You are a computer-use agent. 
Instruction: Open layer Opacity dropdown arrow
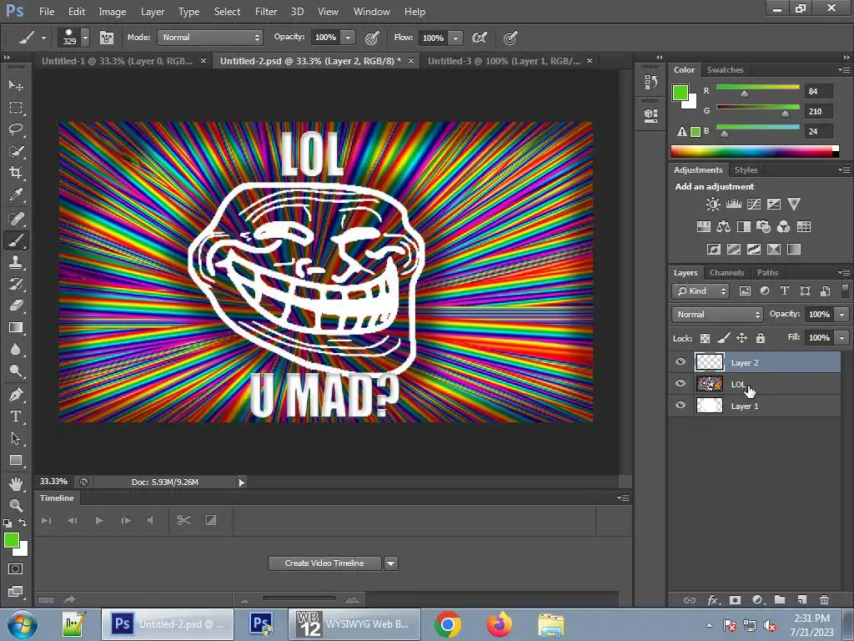[x=841, y=315]
